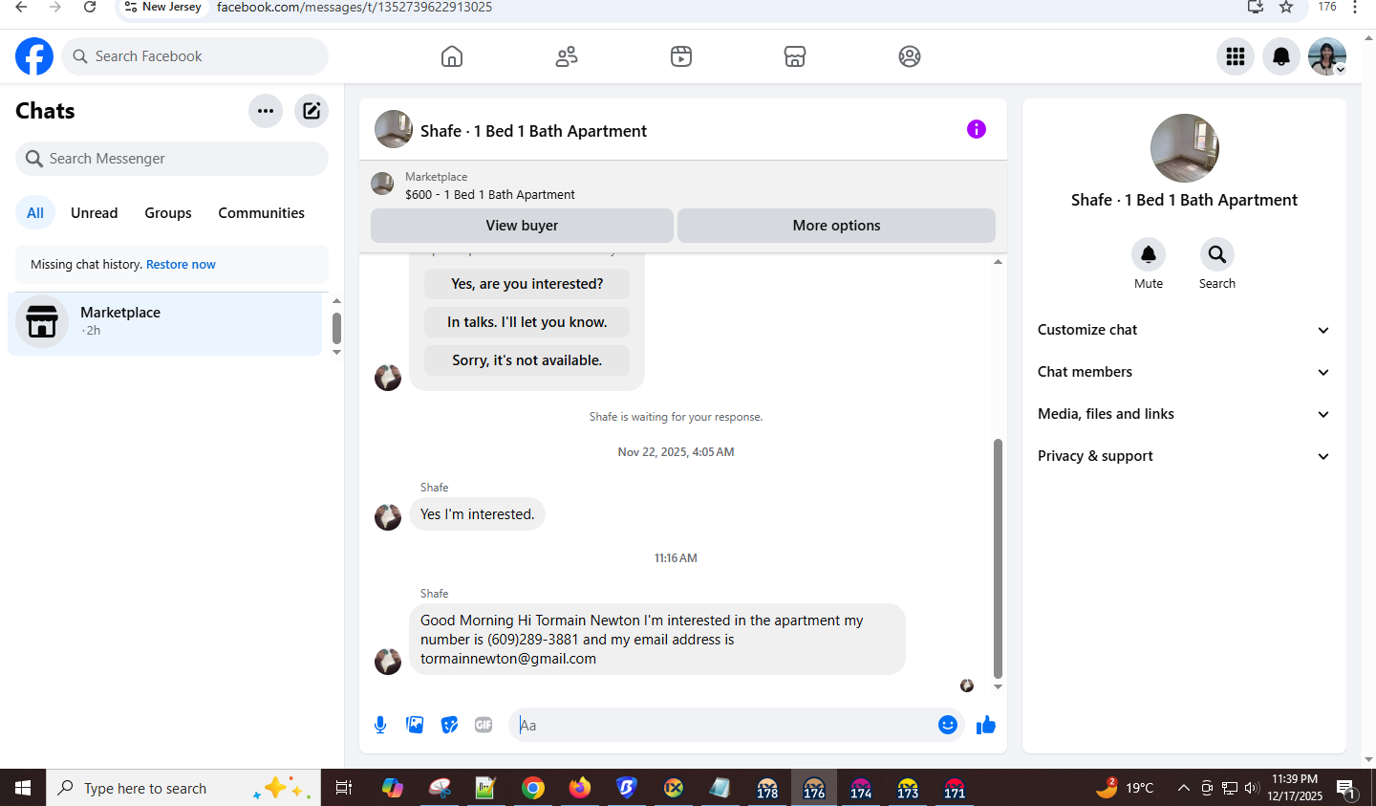
Task: Expand Media, files and links section
Action: point(1184,414)
